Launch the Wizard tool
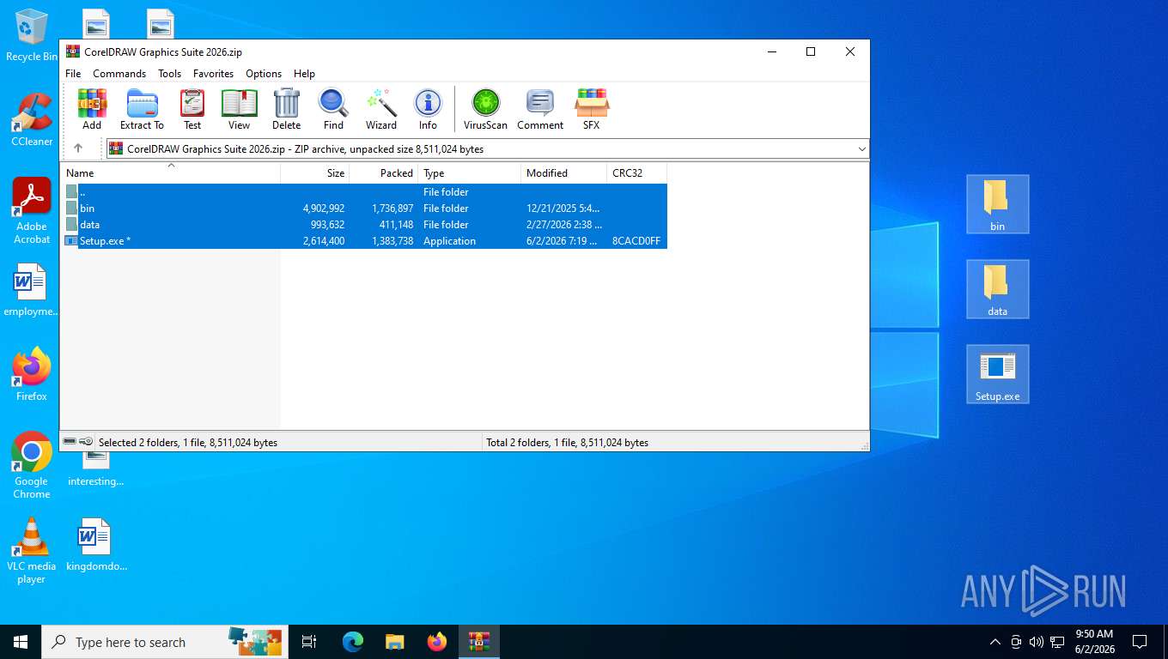This screenshot has height=659, width=1168. (x=381, y=109)
